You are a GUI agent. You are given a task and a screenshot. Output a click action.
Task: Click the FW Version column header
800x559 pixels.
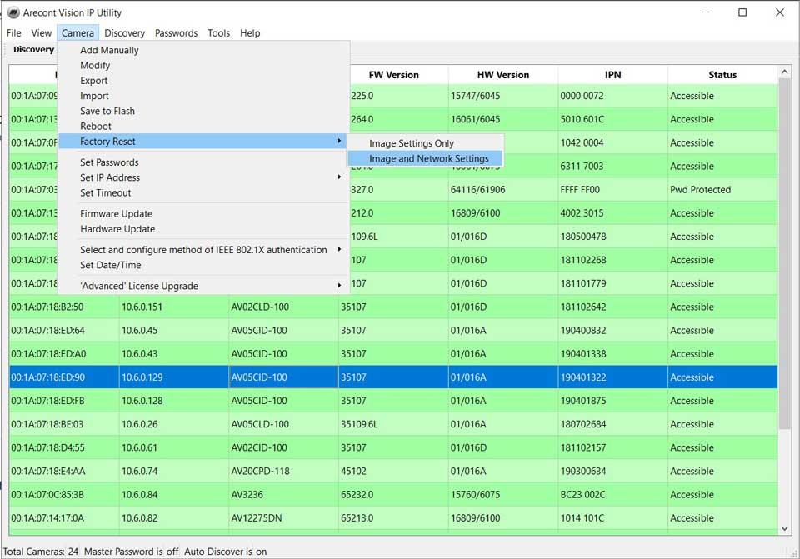coord(393,75)
